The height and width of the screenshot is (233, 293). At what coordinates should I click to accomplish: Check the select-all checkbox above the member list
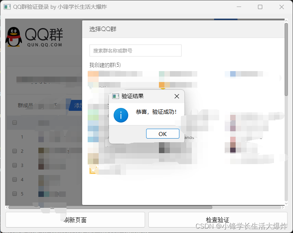coord(14,123)
